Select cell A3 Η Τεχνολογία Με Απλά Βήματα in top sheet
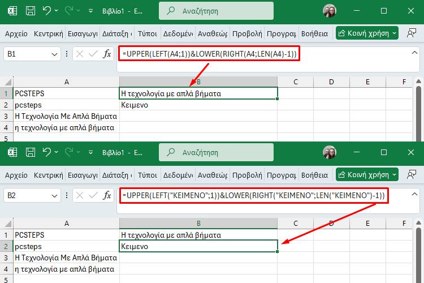Viewport: 424px width, 283px height. click(67, 116)
